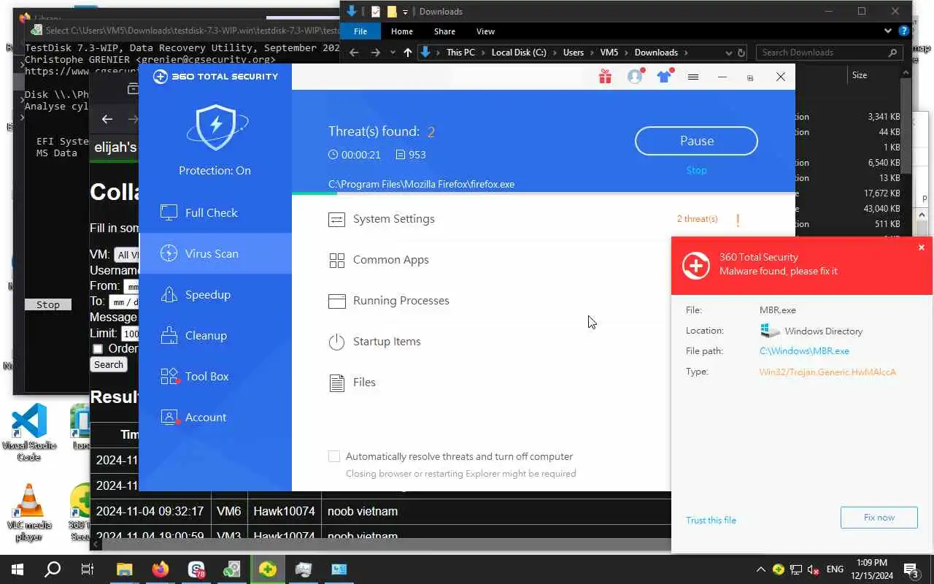Close the red malware alert popup
934x584 pixels.
(x=921, y=247)
